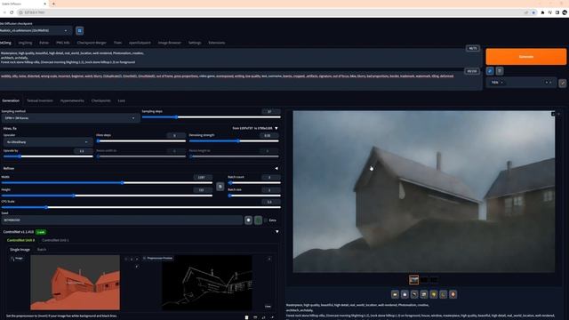Switch to Textual Inversion tab
The height and width of the screenshot is (320, 569).
click(x=40, y=100)
